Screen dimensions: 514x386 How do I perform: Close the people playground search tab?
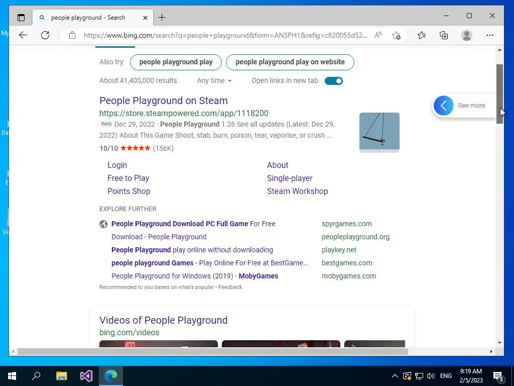tap(145, 18)
